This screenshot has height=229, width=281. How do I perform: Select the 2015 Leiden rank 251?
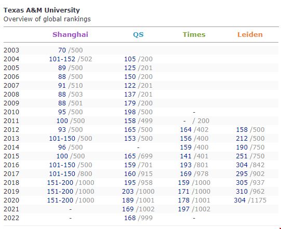point(242,156)
